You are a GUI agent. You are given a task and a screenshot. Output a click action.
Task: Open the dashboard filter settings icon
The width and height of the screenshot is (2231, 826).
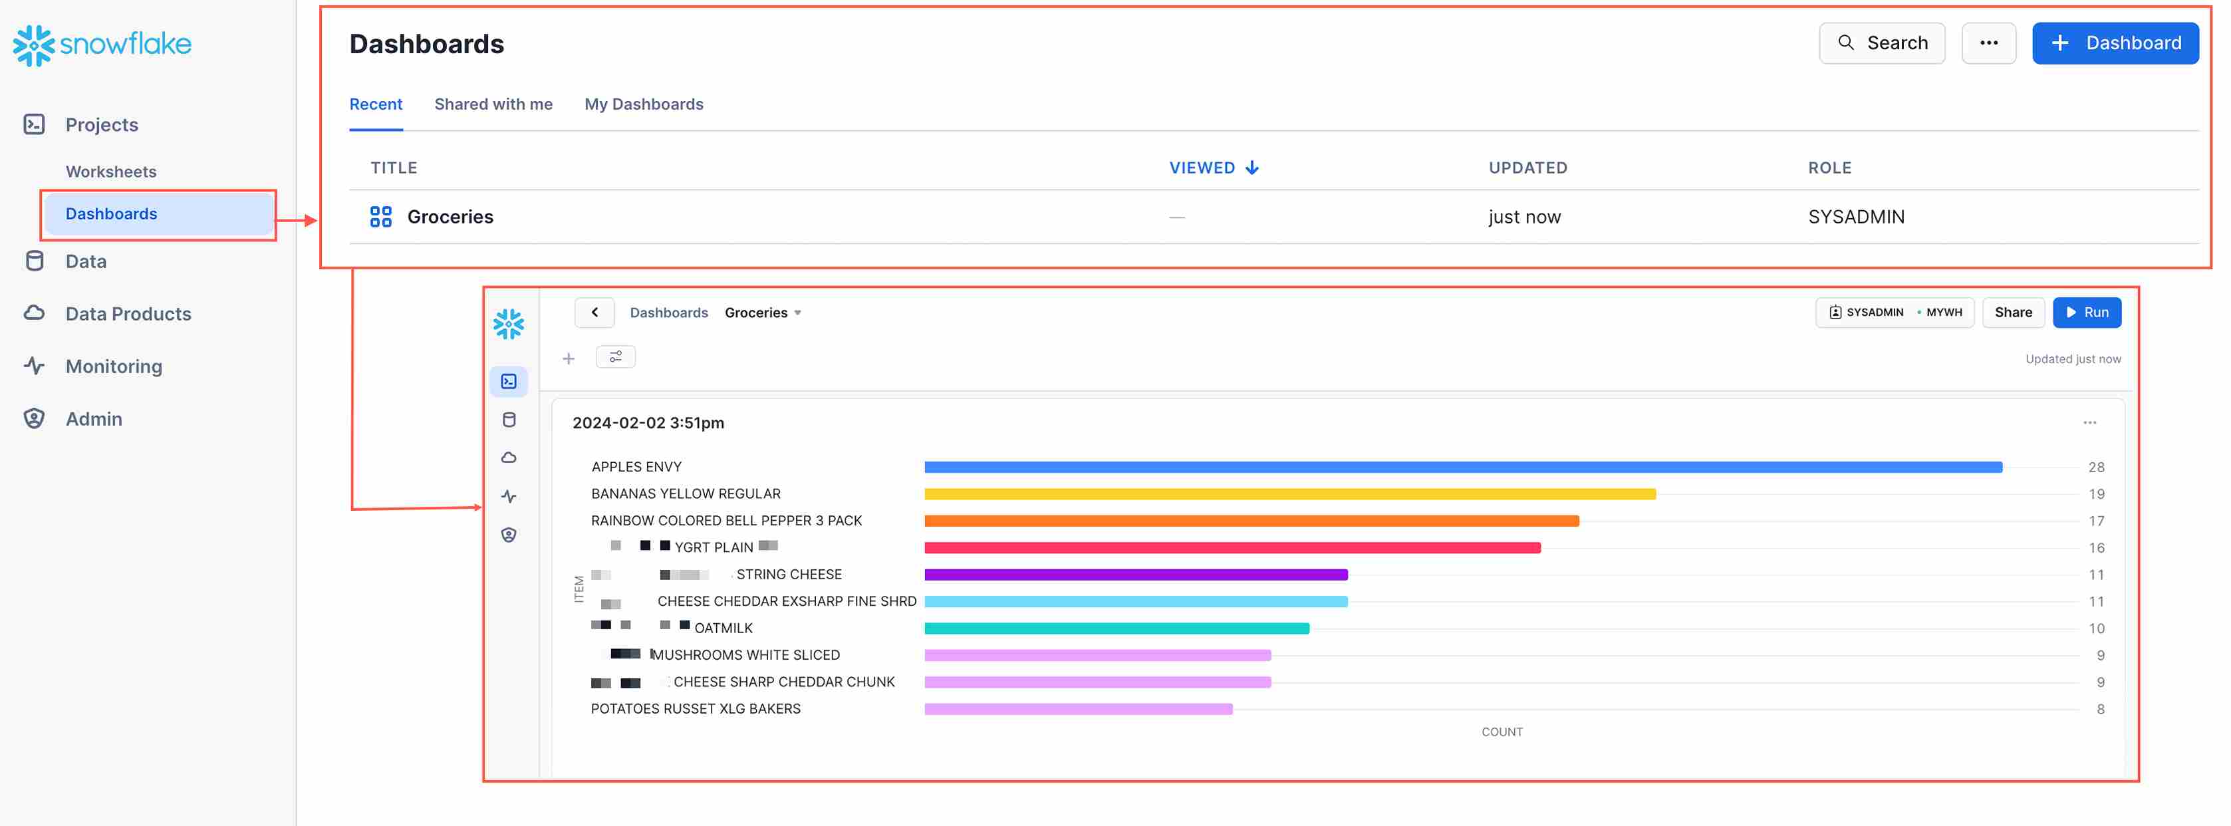(615, 356)
